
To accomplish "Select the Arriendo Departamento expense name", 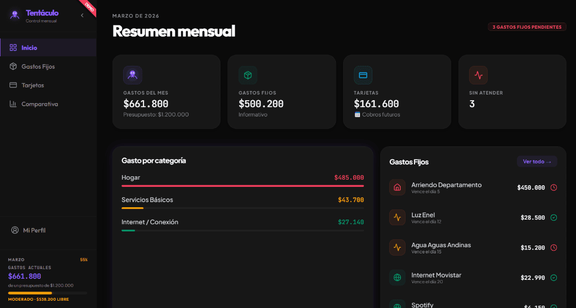I will (x=446, y=185).
